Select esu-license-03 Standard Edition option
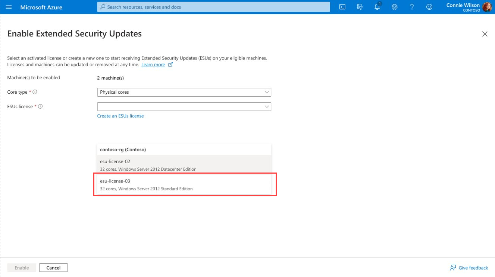Image resolution: width=495 pixels, height=277 pixels. (184, 184)
